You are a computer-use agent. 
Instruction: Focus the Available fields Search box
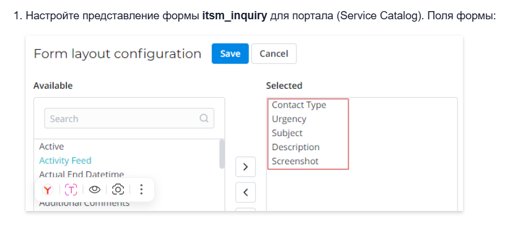129,119
